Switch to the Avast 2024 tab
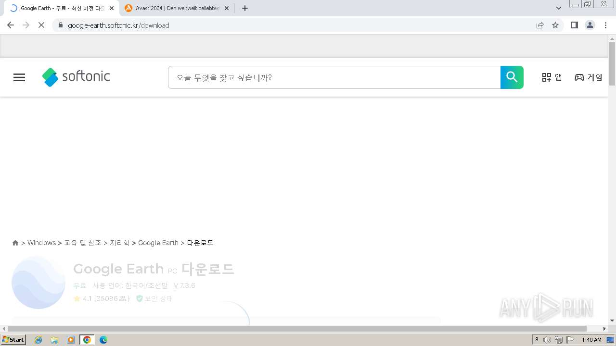This screenshot has width=616, height=346. click(x=178, y=8)
